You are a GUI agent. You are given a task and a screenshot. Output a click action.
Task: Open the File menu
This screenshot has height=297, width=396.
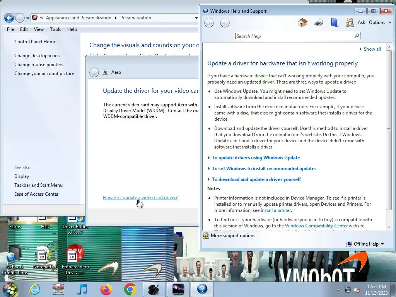10,29
